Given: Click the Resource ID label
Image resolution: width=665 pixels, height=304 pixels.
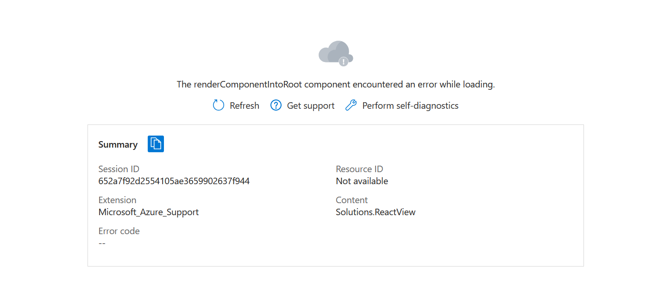Looking at the screenshot, I should (x=359, y=169).
